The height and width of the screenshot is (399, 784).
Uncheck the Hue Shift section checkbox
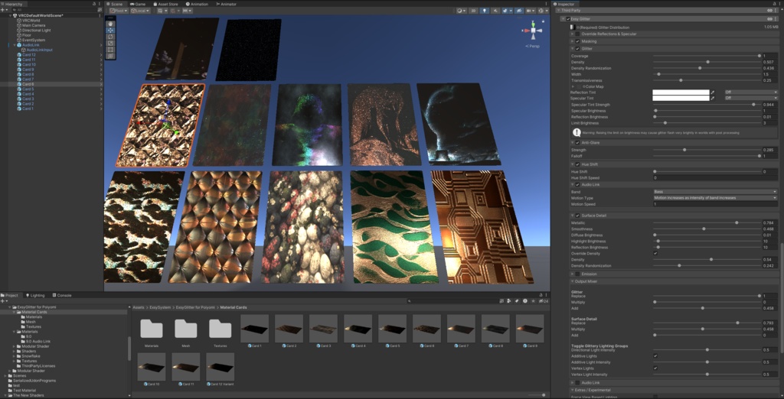click(x=577, y=164)
